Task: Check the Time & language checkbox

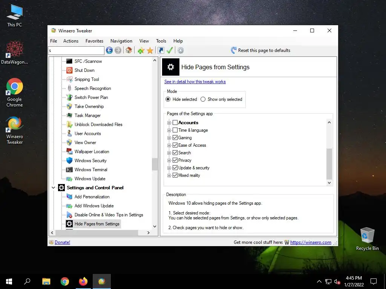Action: tap(175, 130)
